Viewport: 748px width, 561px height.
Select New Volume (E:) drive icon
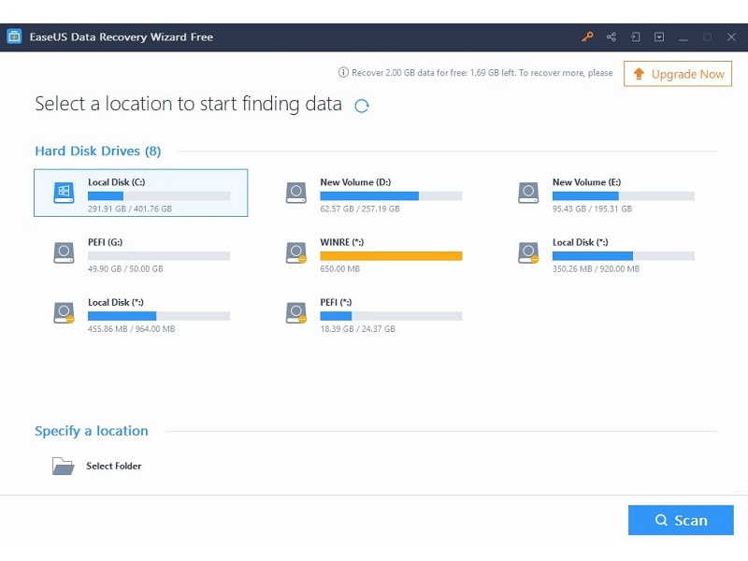(x=528, y=193)
